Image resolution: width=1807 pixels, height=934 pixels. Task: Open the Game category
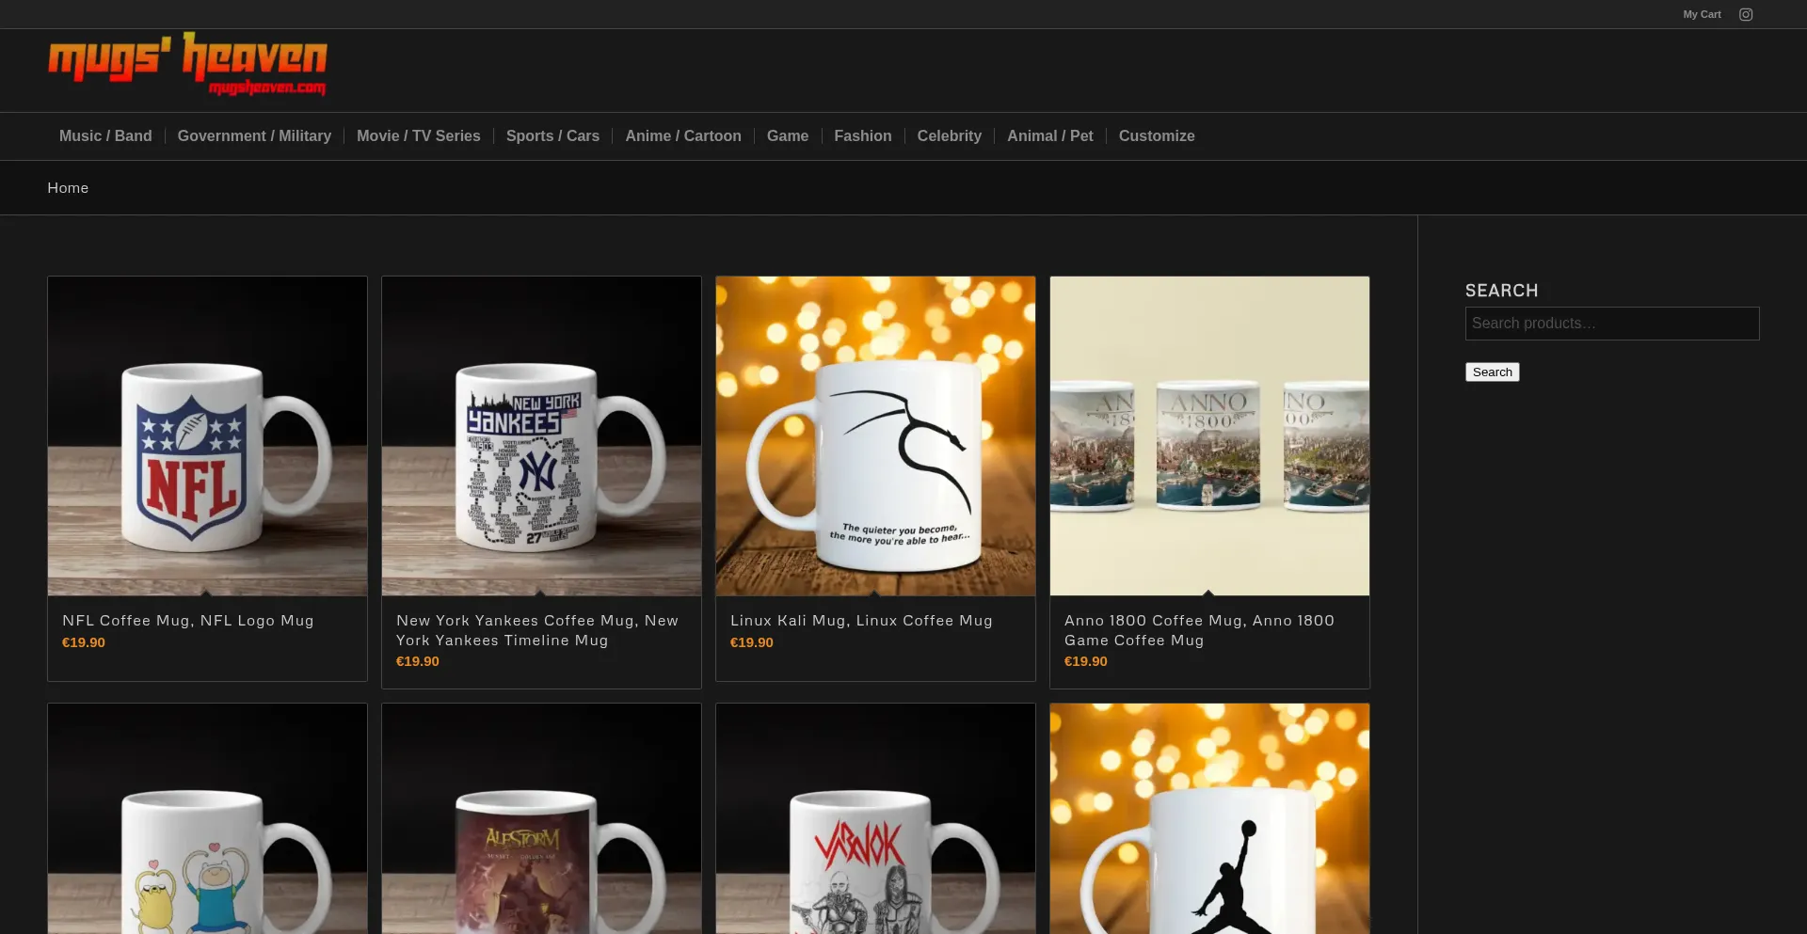coord(787,136)
